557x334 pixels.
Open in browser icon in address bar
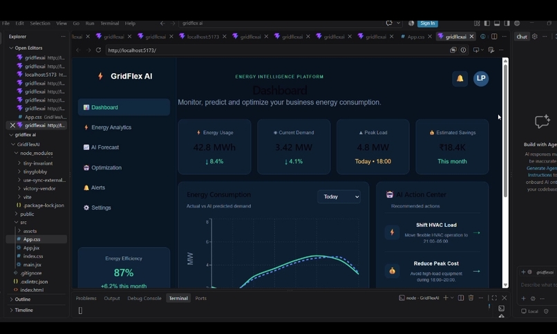tap(453, 50)
